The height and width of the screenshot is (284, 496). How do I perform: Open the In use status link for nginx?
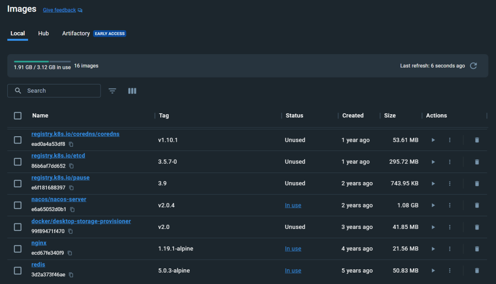pos(293,249)
